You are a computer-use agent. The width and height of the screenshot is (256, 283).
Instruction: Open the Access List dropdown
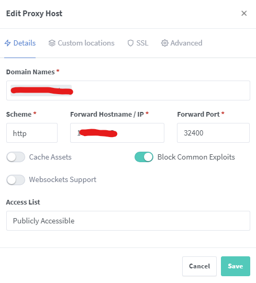click(128, 221)
